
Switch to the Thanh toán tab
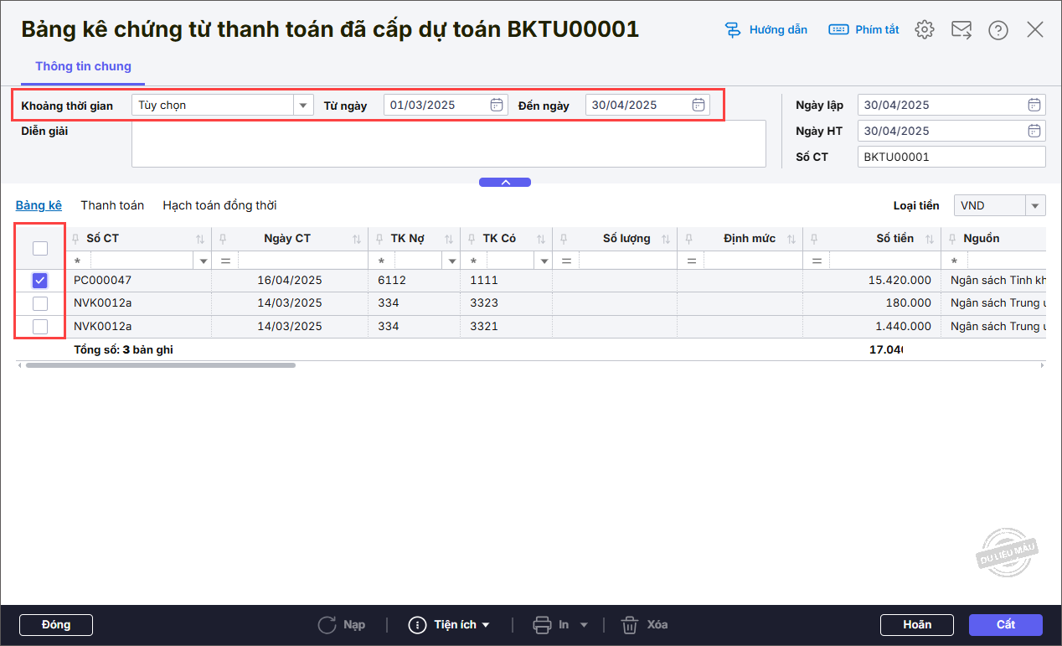[112, 205]
